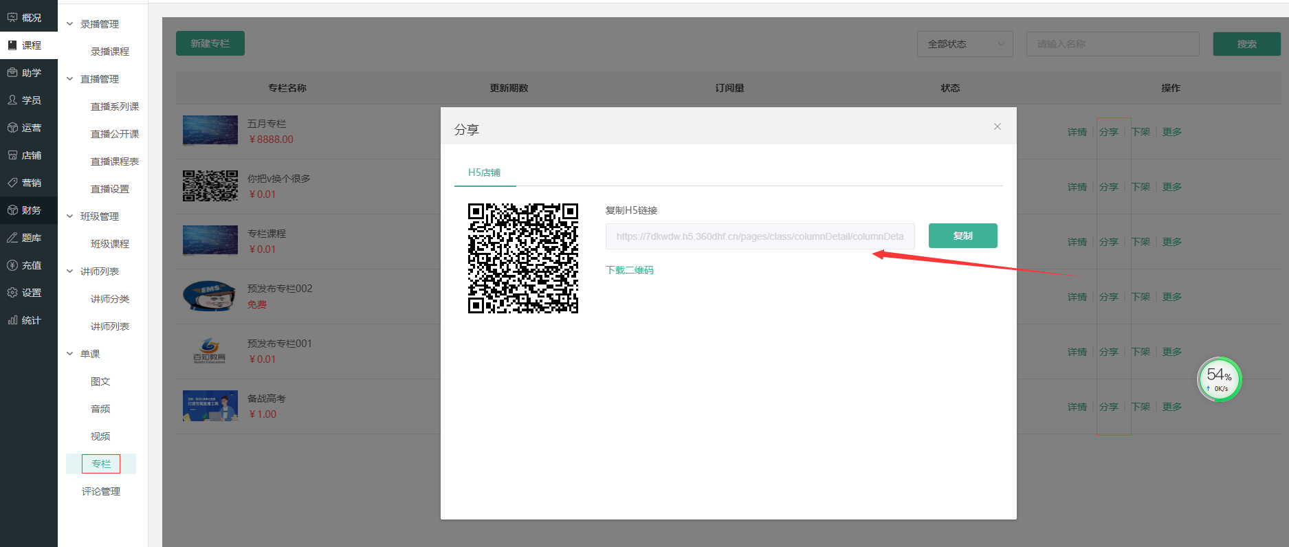This screenshot has height=547, width=1289.
Task: Open the 助学 sidebar icon
Action: [x=12, y=72]
